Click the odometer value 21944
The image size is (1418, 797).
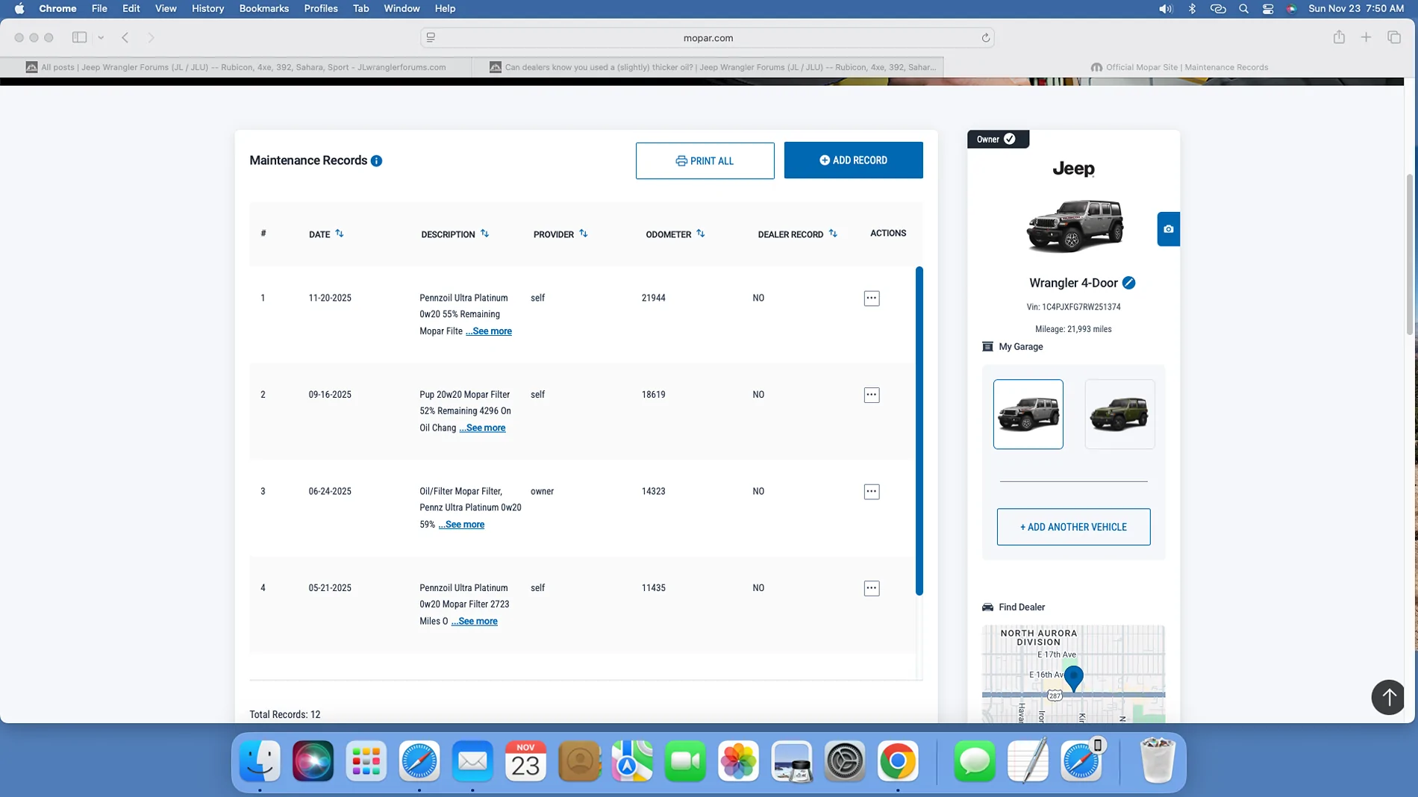click(x=653, y=298)
